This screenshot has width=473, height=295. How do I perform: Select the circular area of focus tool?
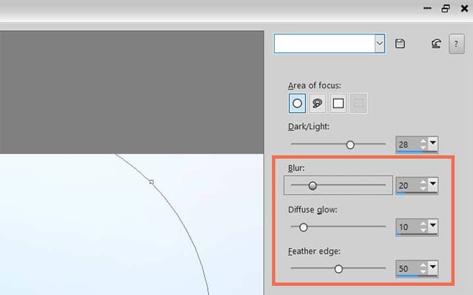(297, 104)
